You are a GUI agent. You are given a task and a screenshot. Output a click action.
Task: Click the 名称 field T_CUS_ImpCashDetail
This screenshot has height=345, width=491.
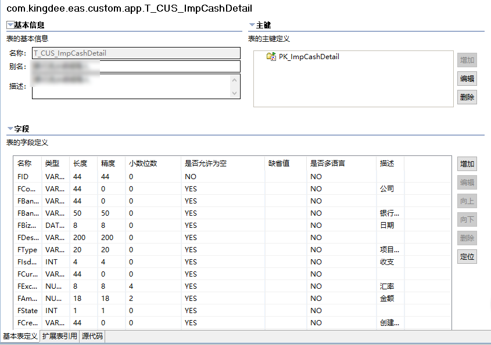pos(136,53)
